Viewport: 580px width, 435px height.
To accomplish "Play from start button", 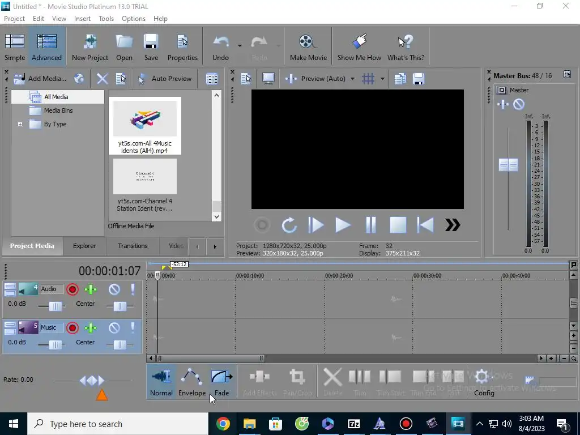I will point(316,225).
